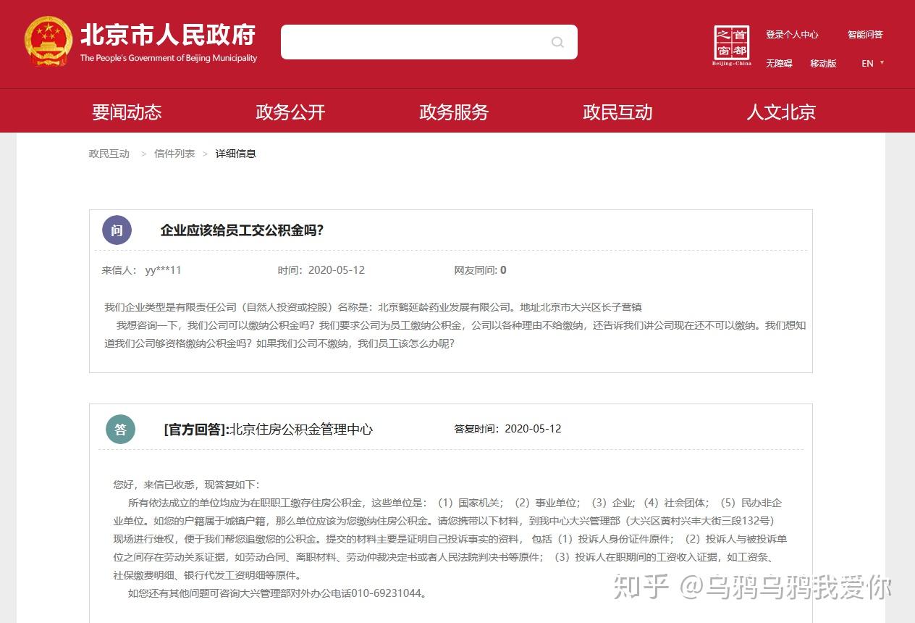
Task: Enable 无障碍 accessibility mode
Action: coord(779,64)
